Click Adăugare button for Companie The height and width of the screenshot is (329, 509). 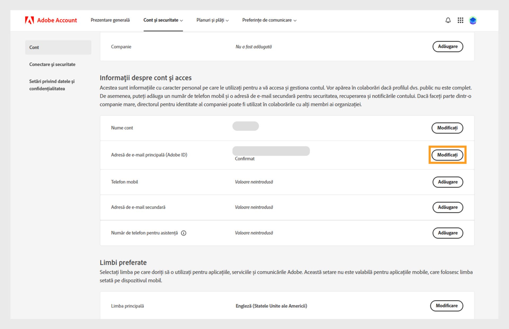pyautogui.click(x=447, y=46)
